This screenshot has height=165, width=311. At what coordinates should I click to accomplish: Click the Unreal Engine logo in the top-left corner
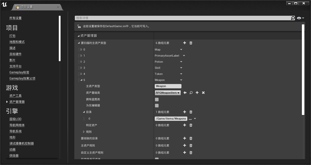(4, 4)
